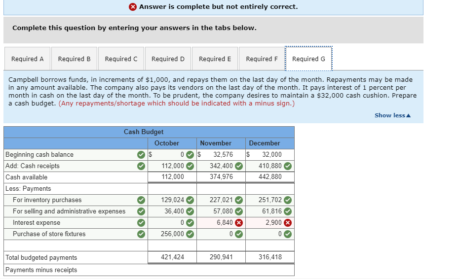Click green check beside December S&A 61,816
The height and width of the screenshot is (279, 460).
click(x=288, y=211)
